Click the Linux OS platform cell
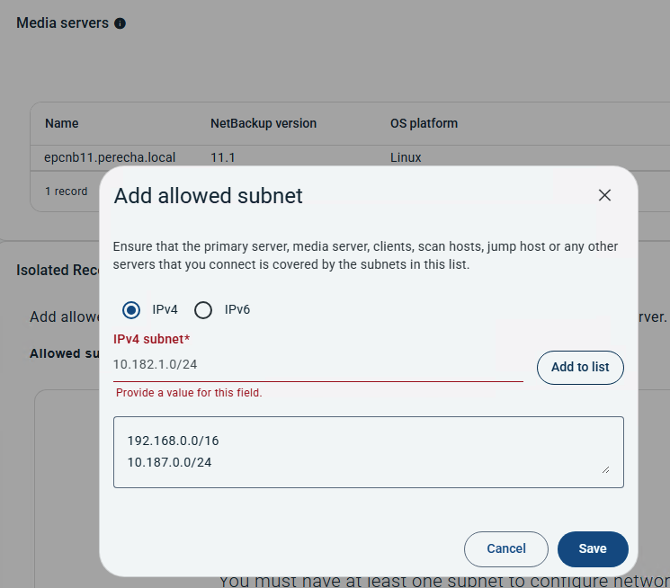The height and width of the screenshot is (588, 670). [406, 157]
